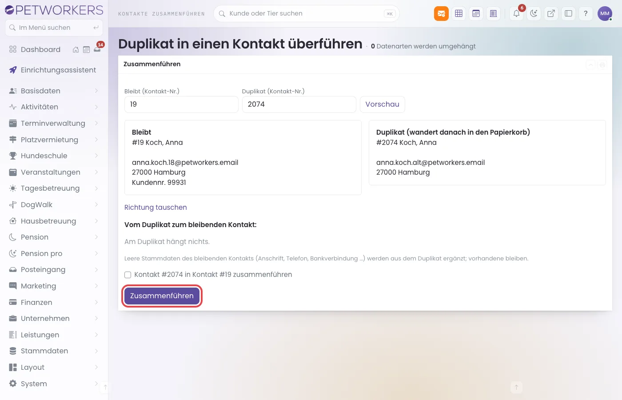Focus the 'Duplikat (Kontakt-Nr.)' input field
The height and width of the screenshot is (400, 622).
tap(299, 104)
